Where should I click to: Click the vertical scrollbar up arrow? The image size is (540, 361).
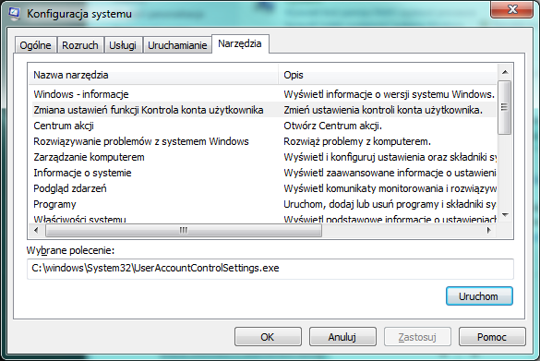point(505,72)
